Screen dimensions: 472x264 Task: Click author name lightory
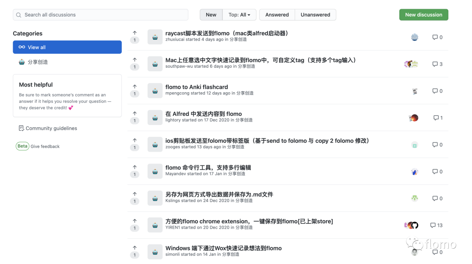(173, 120)
